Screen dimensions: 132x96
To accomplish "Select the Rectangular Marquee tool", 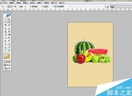I will [x=6, y=19].
